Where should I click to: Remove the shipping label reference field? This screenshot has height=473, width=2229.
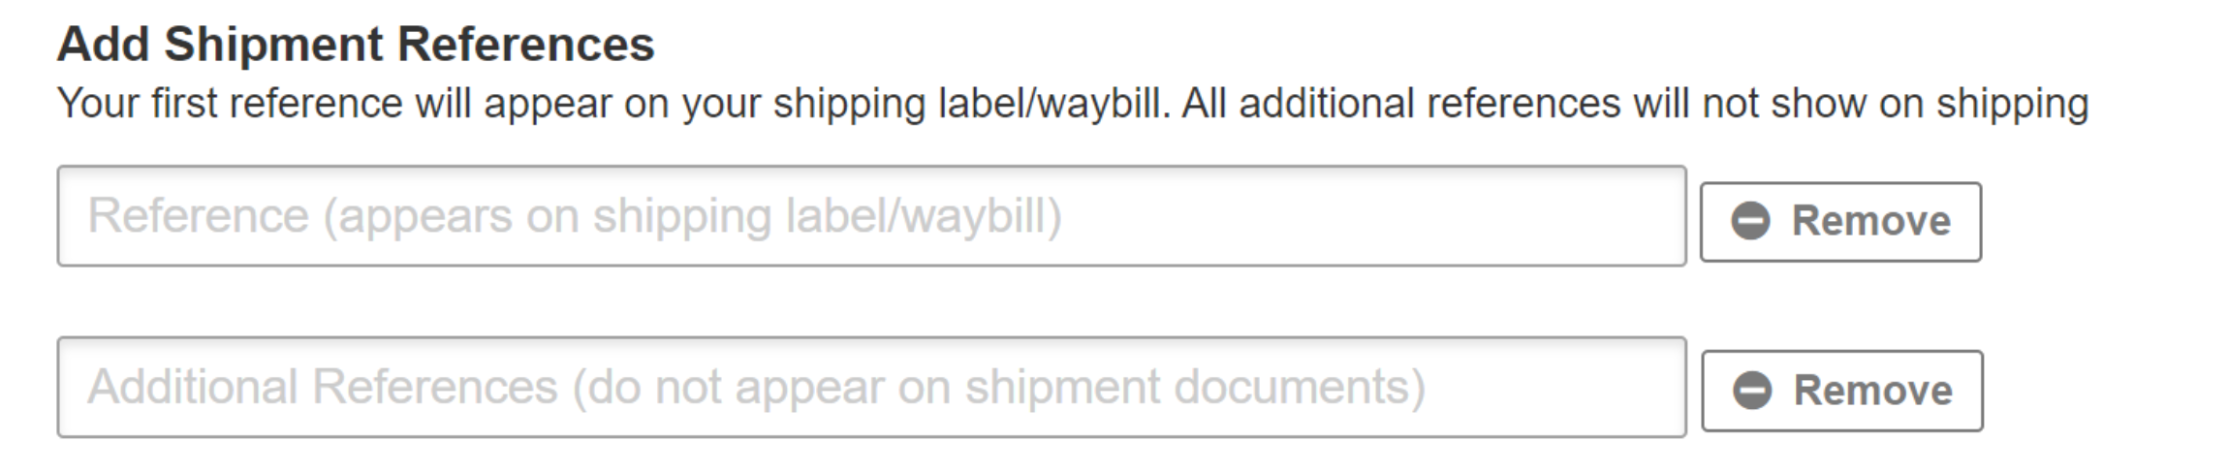tap(1839, 222)
